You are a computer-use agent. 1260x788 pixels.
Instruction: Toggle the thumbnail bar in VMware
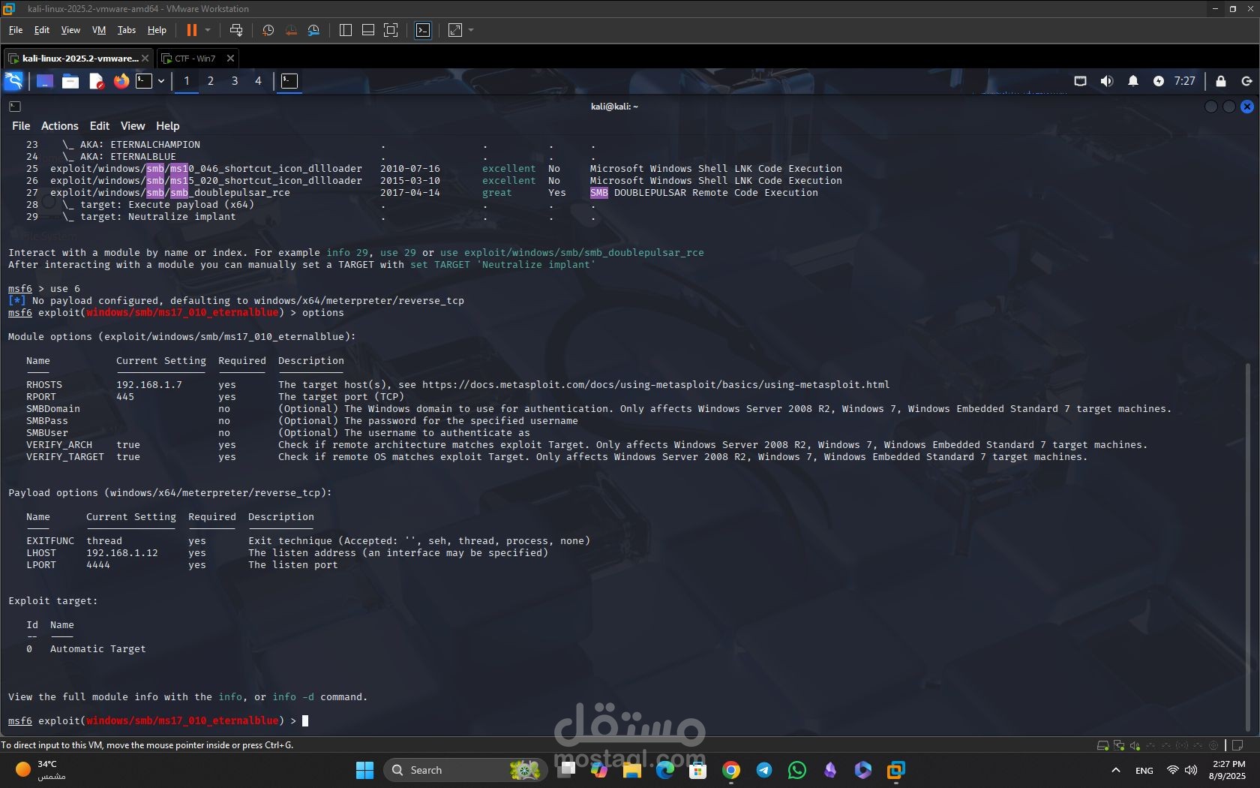point(368,30)
